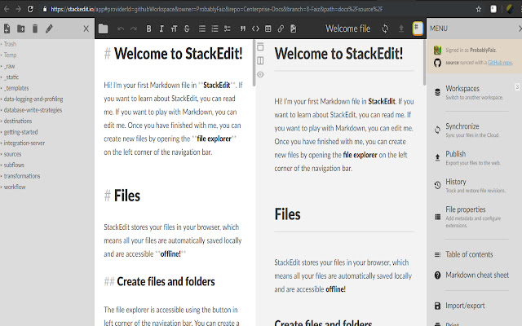522x326 pixels.
Task: Open the Markdown cheat sheet
Action: 473,275
